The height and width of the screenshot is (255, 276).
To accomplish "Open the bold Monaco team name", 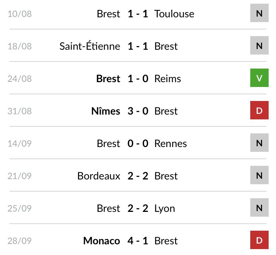I will [102, 241].
